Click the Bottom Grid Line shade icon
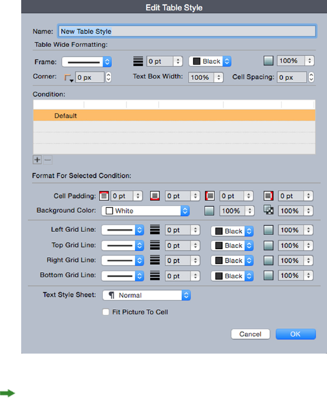The height and width of the screenshot is (405, 327). 268,276
